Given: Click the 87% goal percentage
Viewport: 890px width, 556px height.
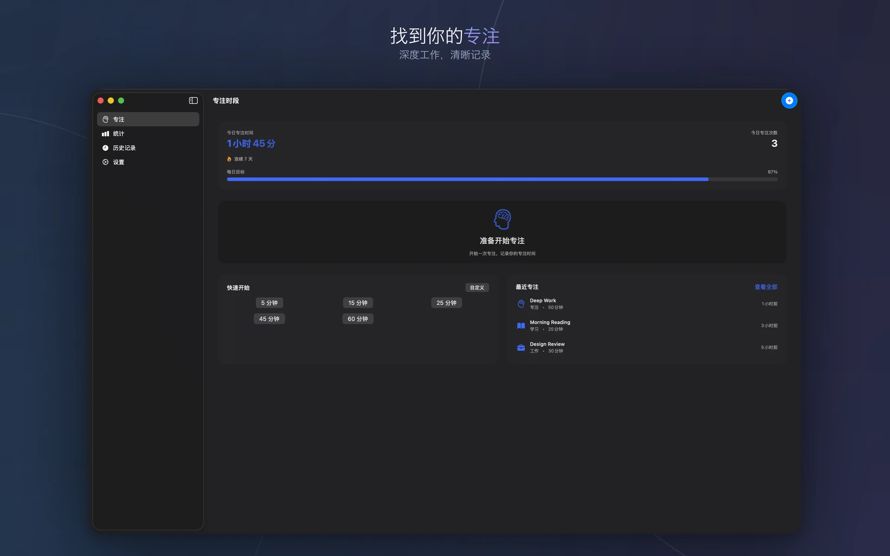Looking at the screenshot, I should [x=773, y=172].
